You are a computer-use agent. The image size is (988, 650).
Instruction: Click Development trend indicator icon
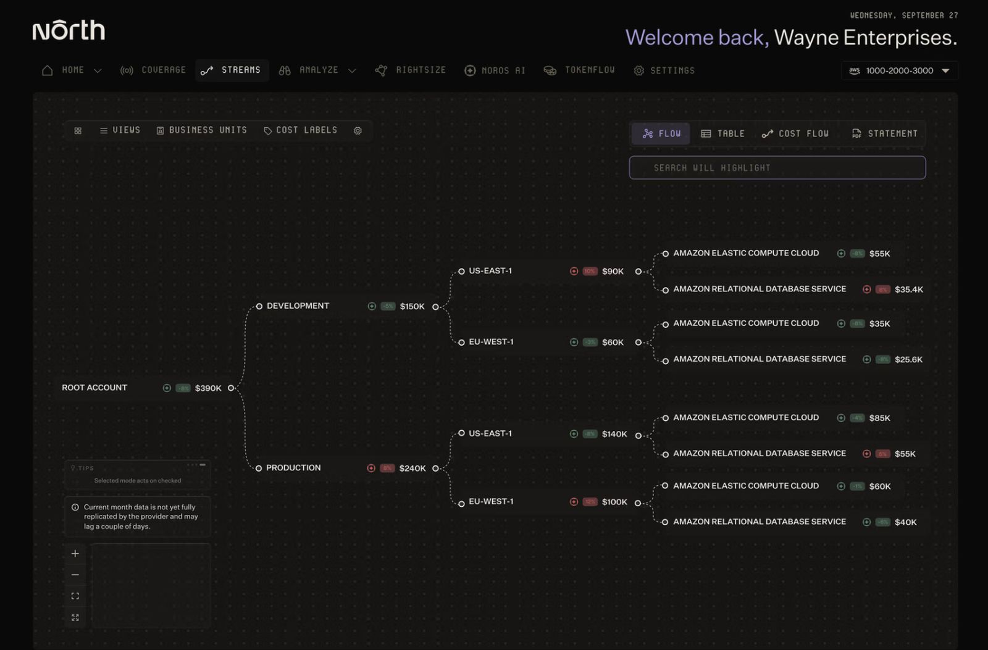372,306
